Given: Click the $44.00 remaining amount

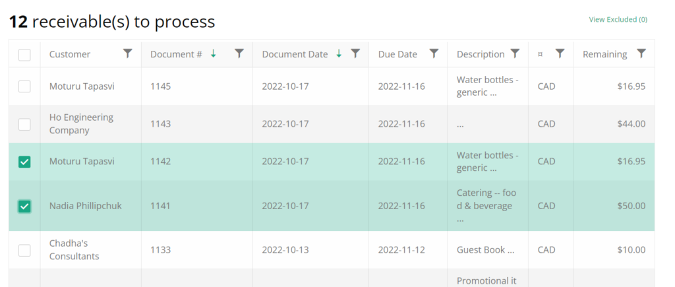Looking at the screenshot, I should (x=631, y=123).
